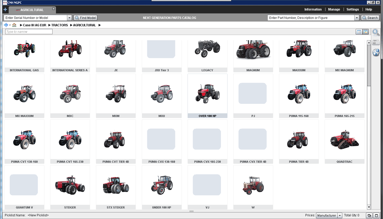Expand the TRACTORS breadcrumb arrow
Screen dimensions: 383x219
click(49, 25)
